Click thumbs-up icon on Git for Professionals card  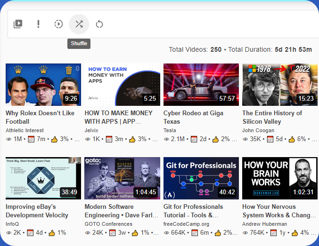(x=218, y=233)
